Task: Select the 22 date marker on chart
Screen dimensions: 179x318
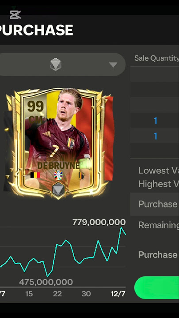Action: 57,294
